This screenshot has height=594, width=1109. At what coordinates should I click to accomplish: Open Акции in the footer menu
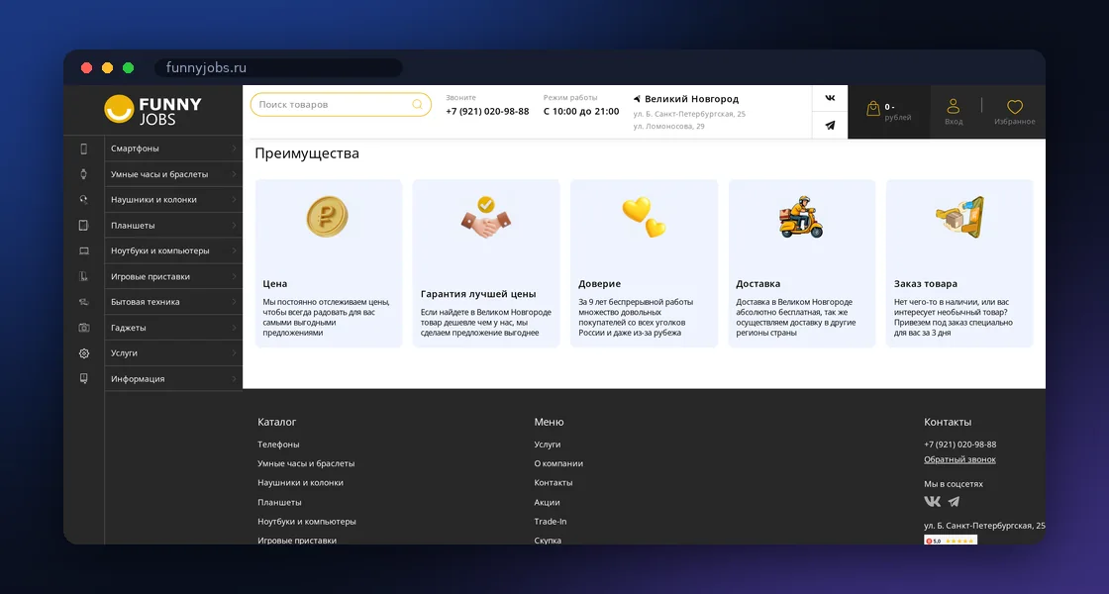(x=547, y=502)
